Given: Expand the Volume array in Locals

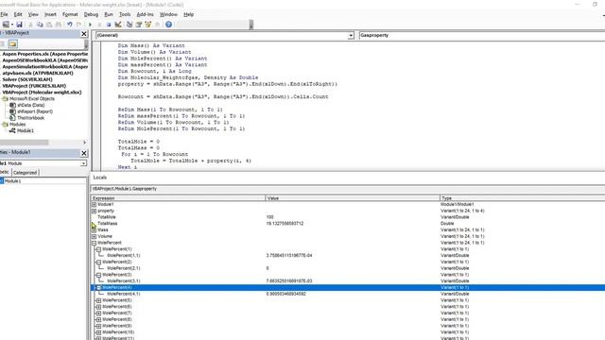Looking at the screenshot, I should 95,236.
